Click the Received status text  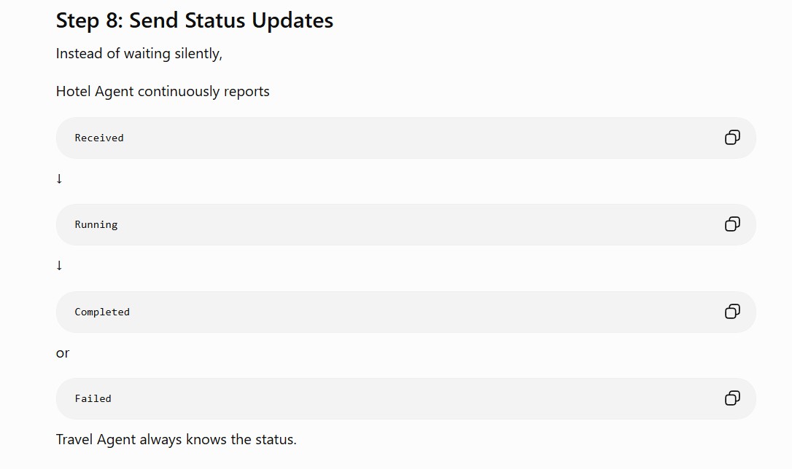[x=99, y=138]
